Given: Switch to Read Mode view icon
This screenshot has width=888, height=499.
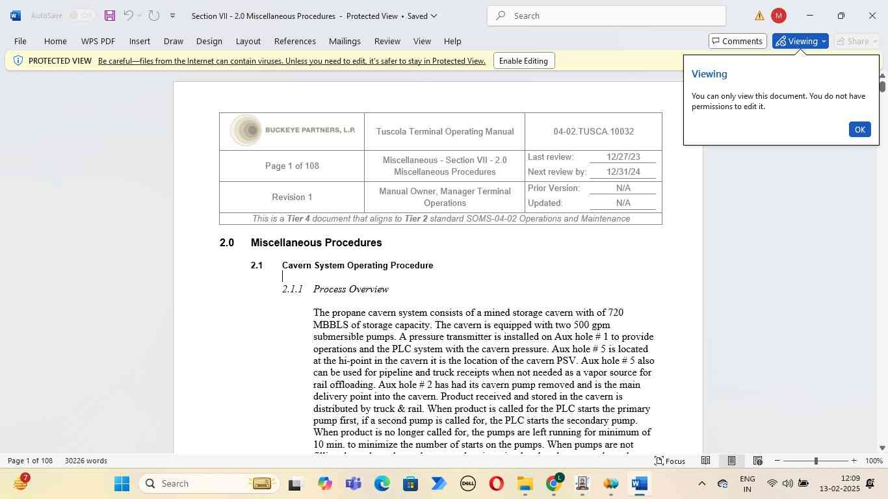Looking at the screenshot, I should coord(705,461).
